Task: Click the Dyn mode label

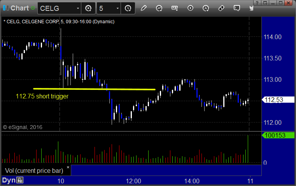Action: pyautogui.click(x=9, y=180)
